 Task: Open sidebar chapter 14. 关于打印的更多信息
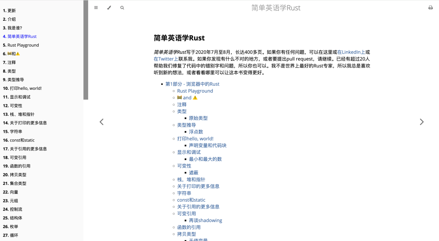25,123
